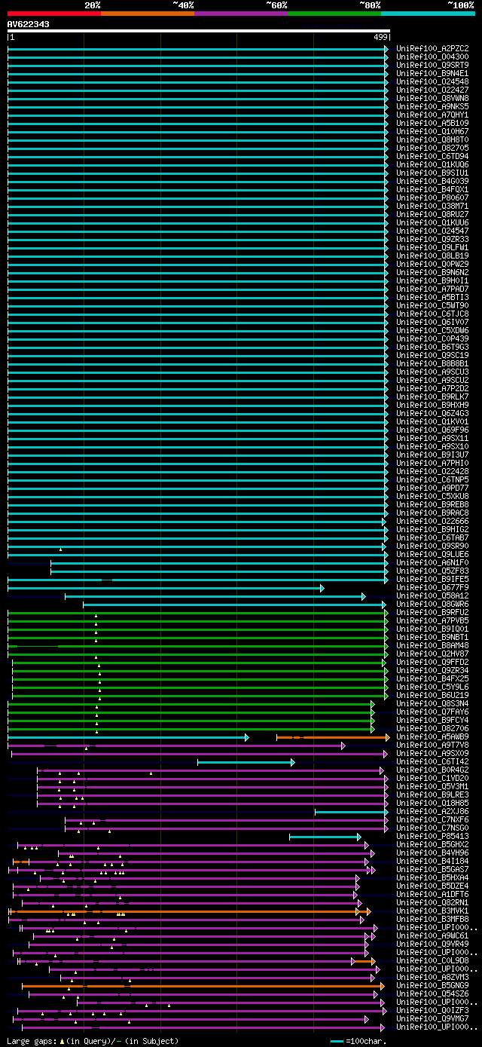Click the UniRef100_B9RLK7 label

coord(432,397)
